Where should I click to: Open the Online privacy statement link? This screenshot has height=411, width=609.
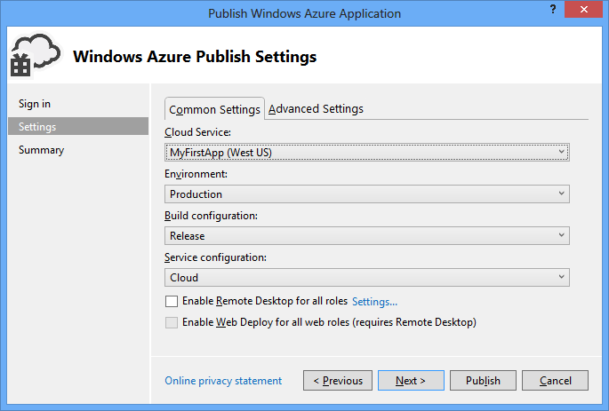(223, 381)
